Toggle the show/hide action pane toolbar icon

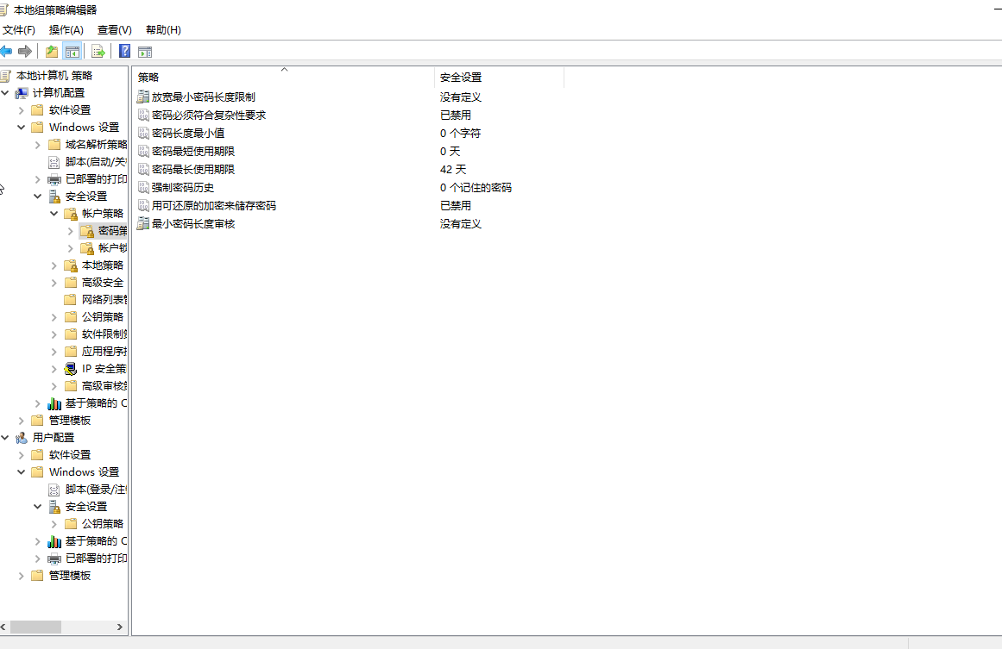pyautogui.click(x=145, y=52)
